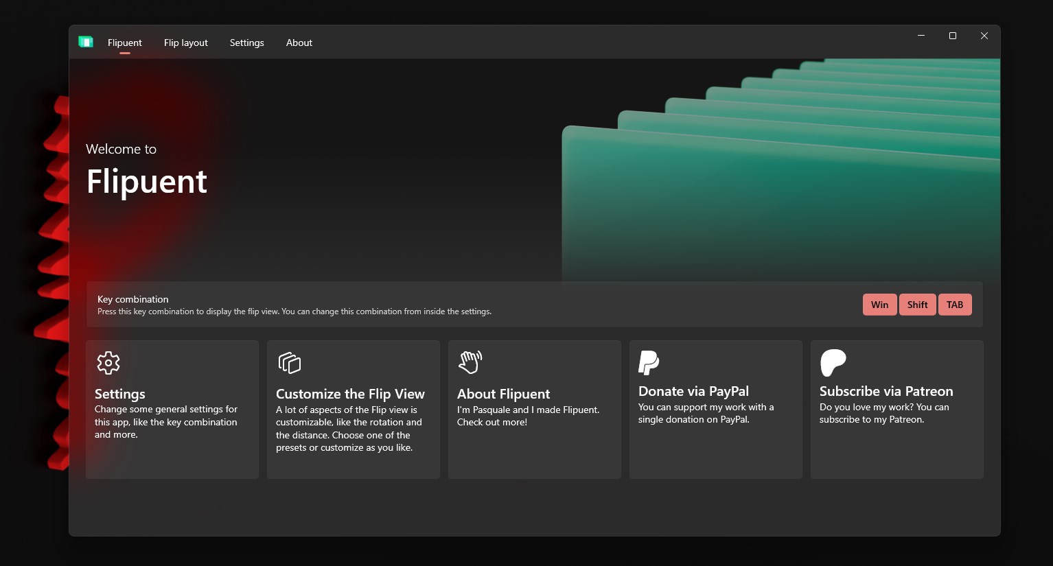Click the waving hand About icon

pyautogui.click(x=470, y=362)
